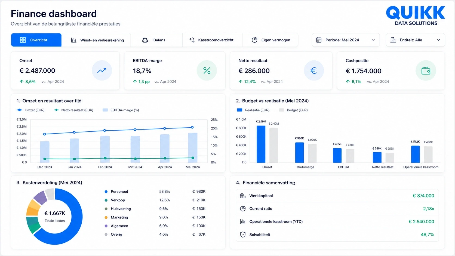Click the coins icon beside Werkkapitaal

point(243,196)
